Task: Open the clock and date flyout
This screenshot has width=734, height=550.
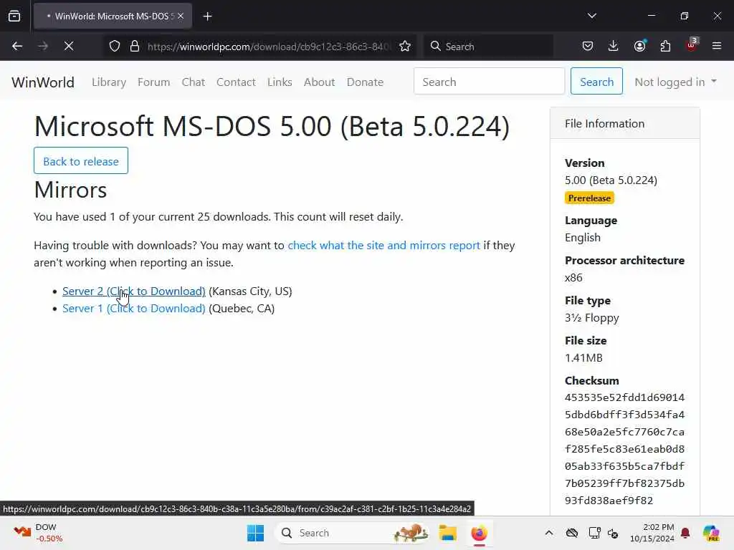Action: tap(652, 533)
